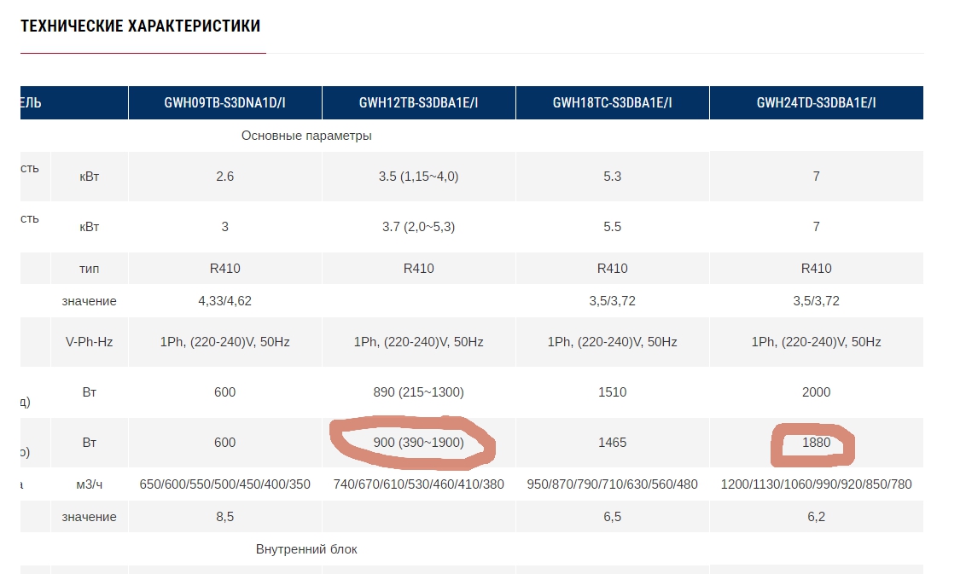Screen dimensions: 966x574
Task: Click the тип label cell
Action: coord(90,269)
